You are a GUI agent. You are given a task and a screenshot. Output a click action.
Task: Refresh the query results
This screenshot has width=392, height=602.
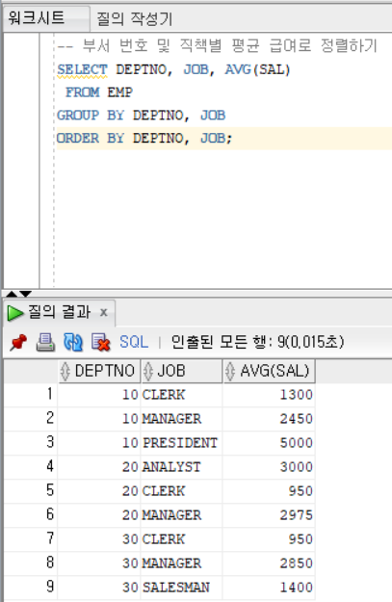[x=73, y=342]
